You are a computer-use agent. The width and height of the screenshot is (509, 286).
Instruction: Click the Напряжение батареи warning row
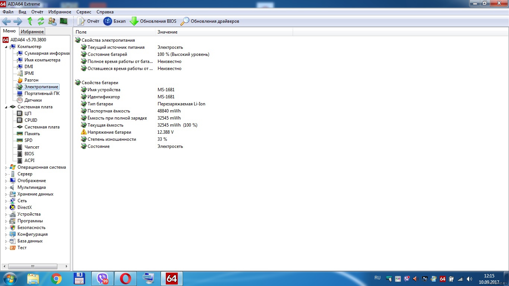[x=127, y=132]
